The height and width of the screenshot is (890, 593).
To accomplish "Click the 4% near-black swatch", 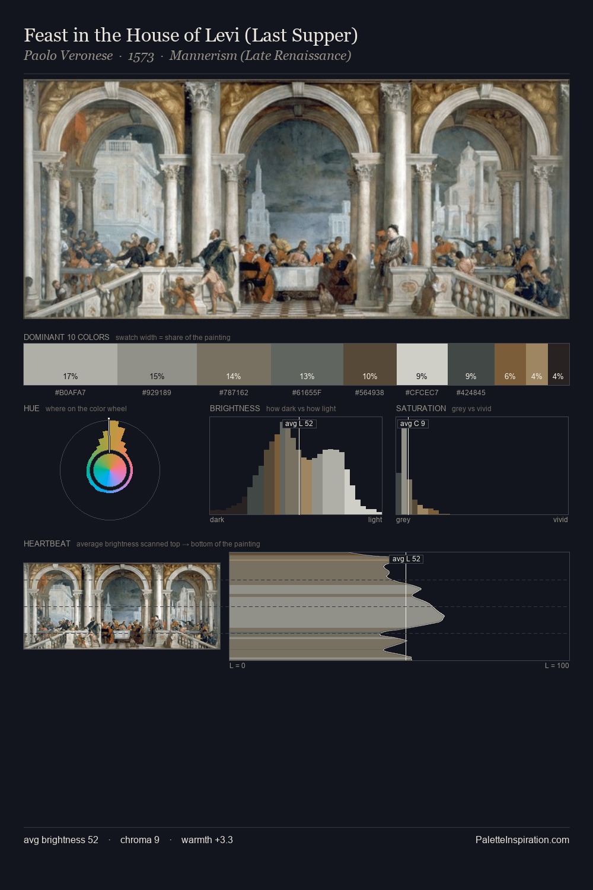I will tap(559, 364).
